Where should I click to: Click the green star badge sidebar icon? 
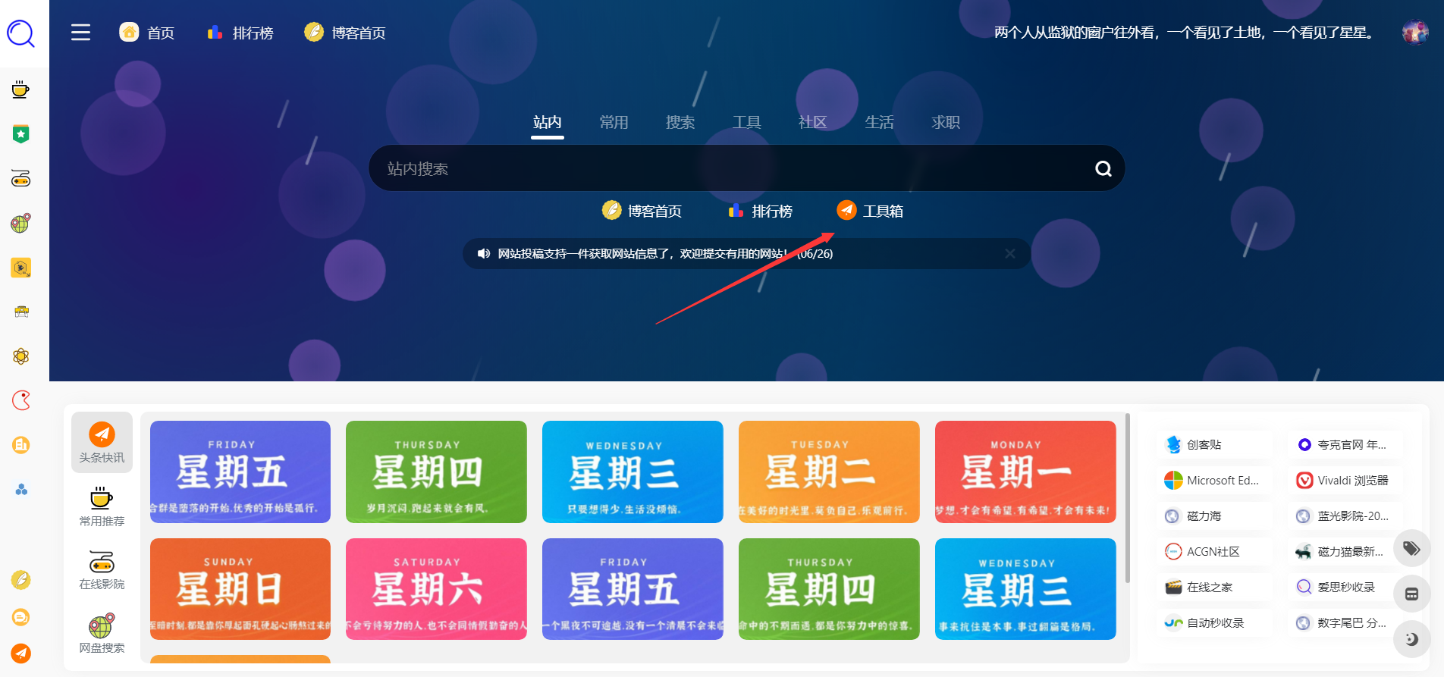[x=21, y=134]
